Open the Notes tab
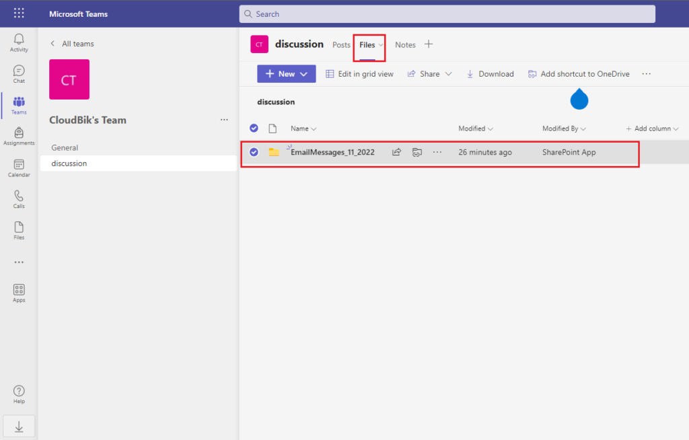This screenshot has width=689, height=440. (x=405, y=44)
